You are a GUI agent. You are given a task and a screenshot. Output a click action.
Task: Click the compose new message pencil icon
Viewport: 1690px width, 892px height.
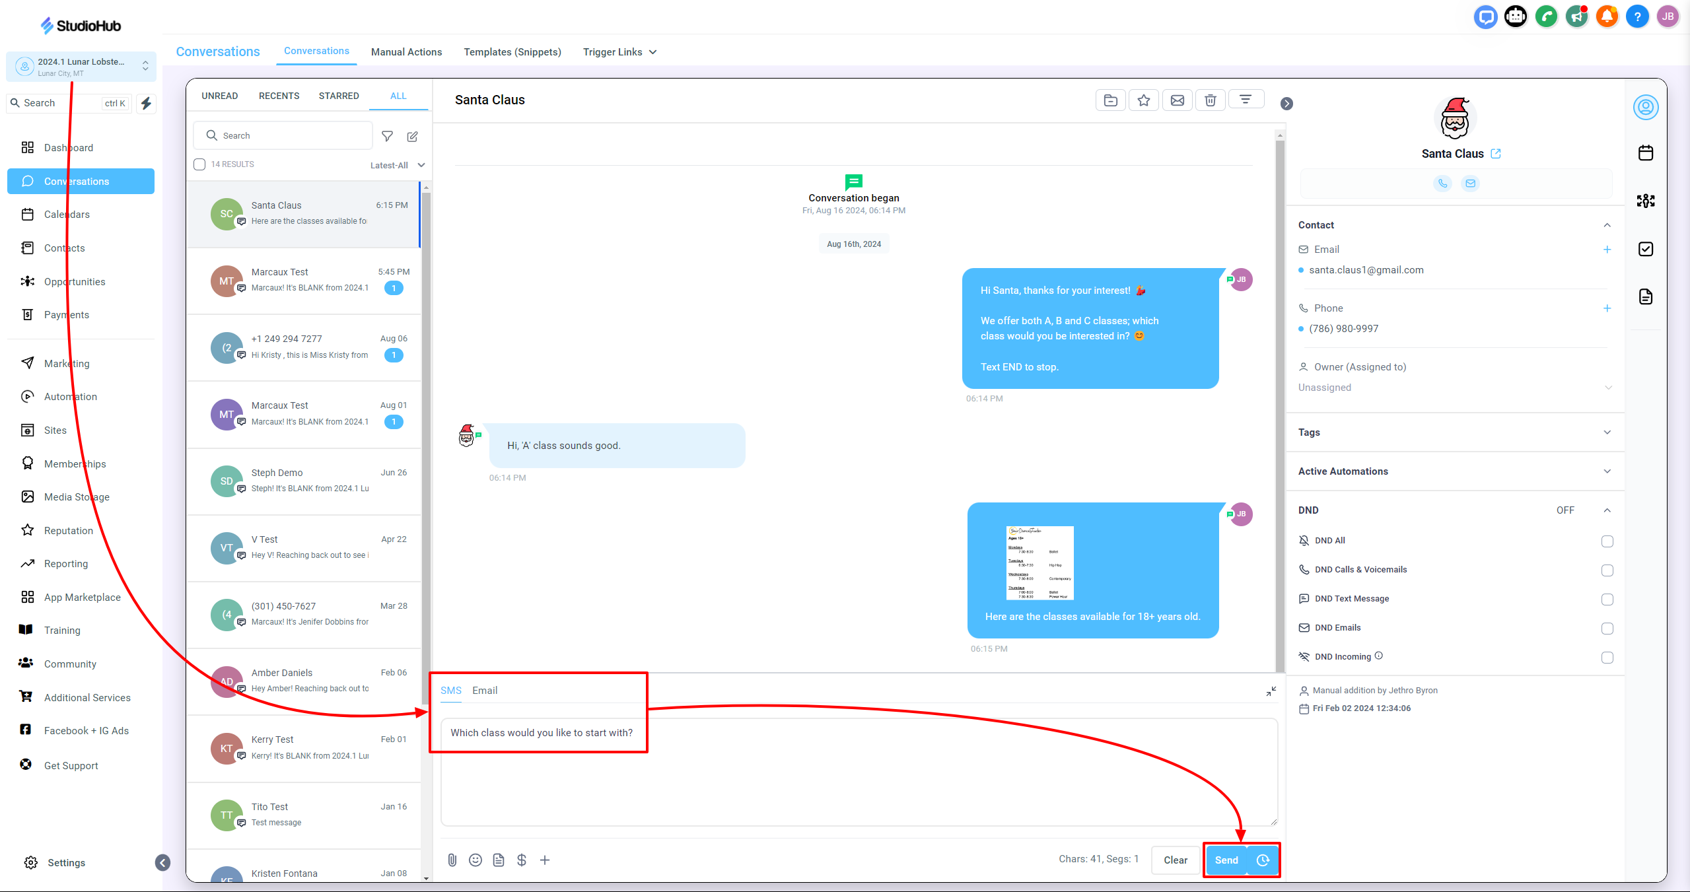(x=413, y=136)
